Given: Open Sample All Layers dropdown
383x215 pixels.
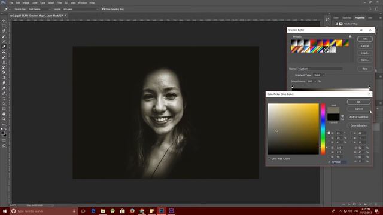Looking at the screenshot, I should click(x=80, y=9).
